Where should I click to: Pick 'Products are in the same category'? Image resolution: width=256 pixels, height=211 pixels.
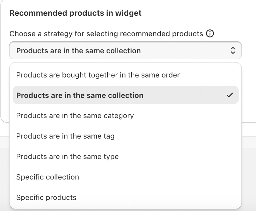(75, 116)
